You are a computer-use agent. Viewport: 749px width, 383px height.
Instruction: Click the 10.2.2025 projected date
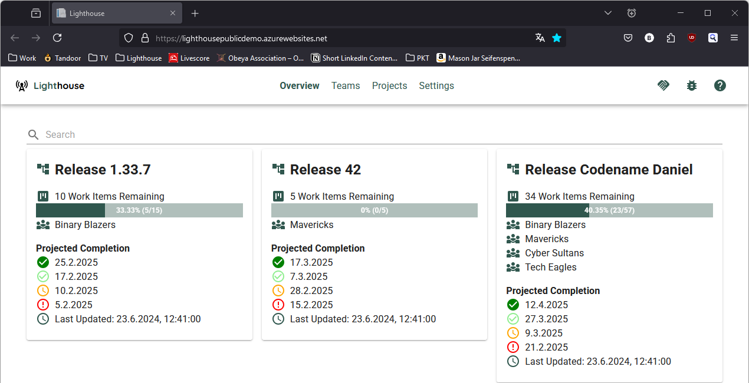coord(76,290)
